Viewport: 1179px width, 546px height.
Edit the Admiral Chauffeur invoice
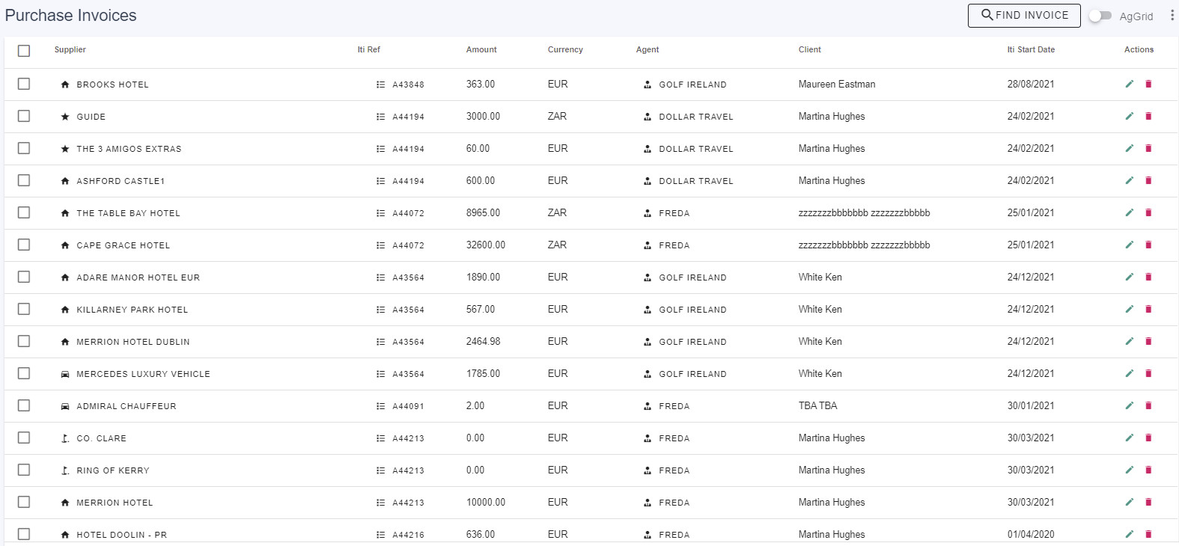(1130, 405)
